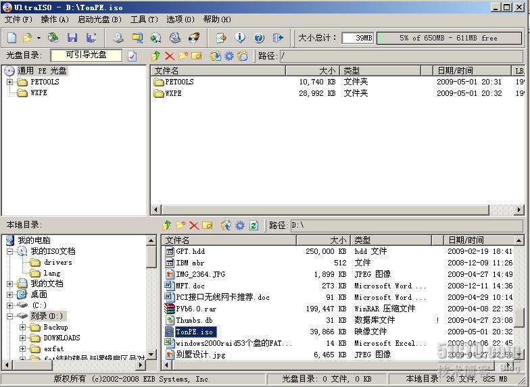Collapse the 刻录(D:) drive node
The image size is (530, 387).
pyautogui.click(x=9, y=316)
